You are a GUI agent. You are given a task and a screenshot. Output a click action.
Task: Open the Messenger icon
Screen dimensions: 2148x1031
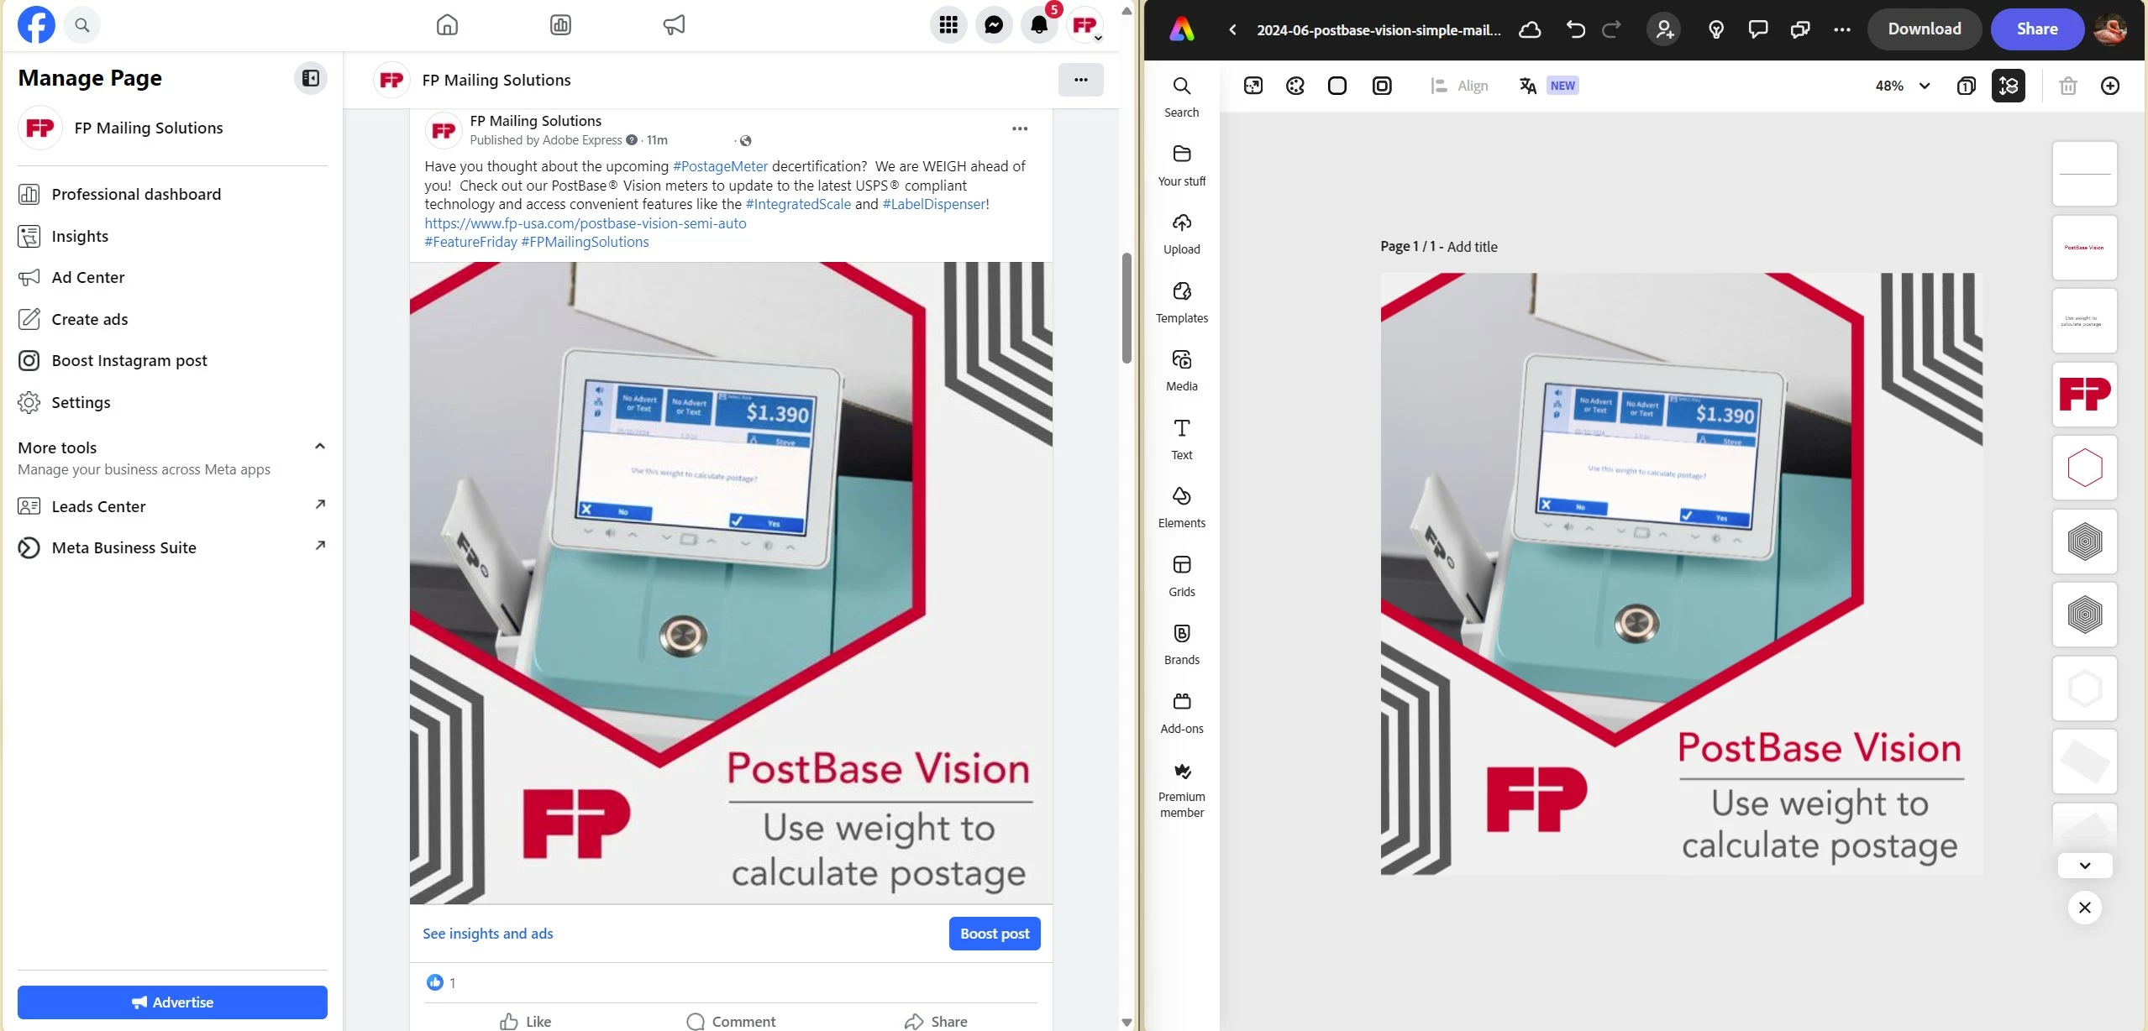(994, 25)
